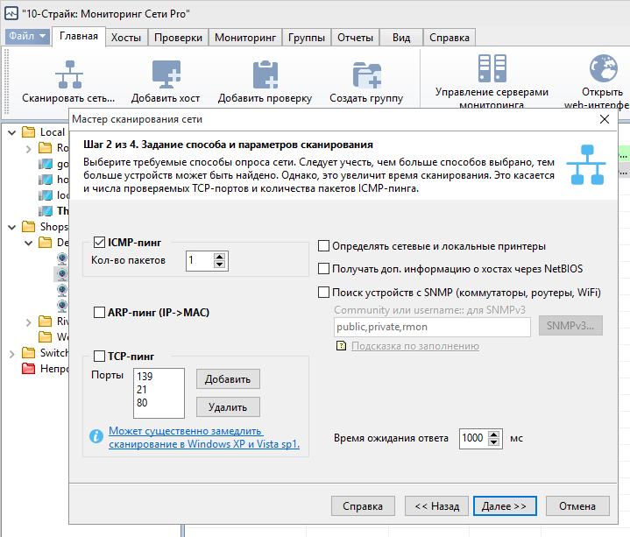Expand the Ro folder node

29,149
